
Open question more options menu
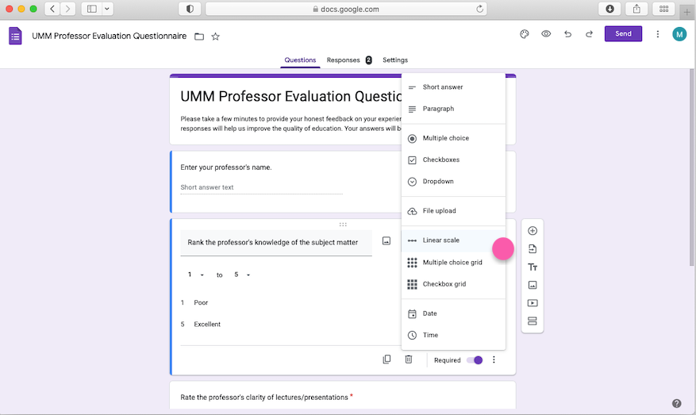[x=494, y=360]
